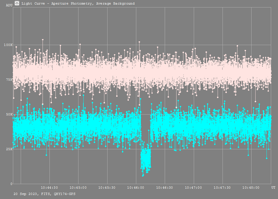Click the Tangra logo icon in the chart title

(17, 3)
